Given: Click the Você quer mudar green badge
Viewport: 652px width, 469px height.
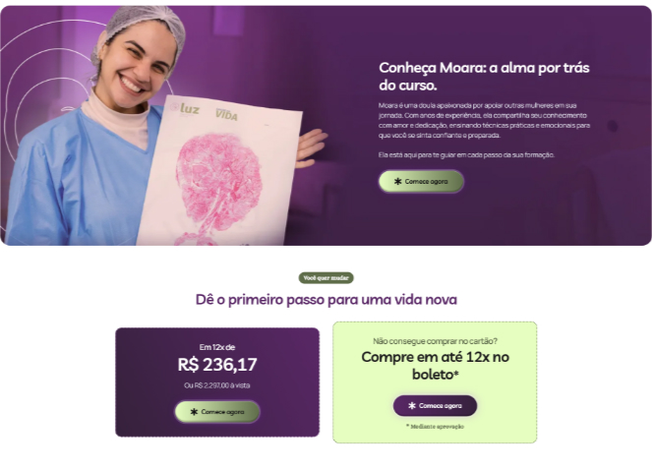Looking at the screenshot, I should pyautogui.click(x=326, y=277).
